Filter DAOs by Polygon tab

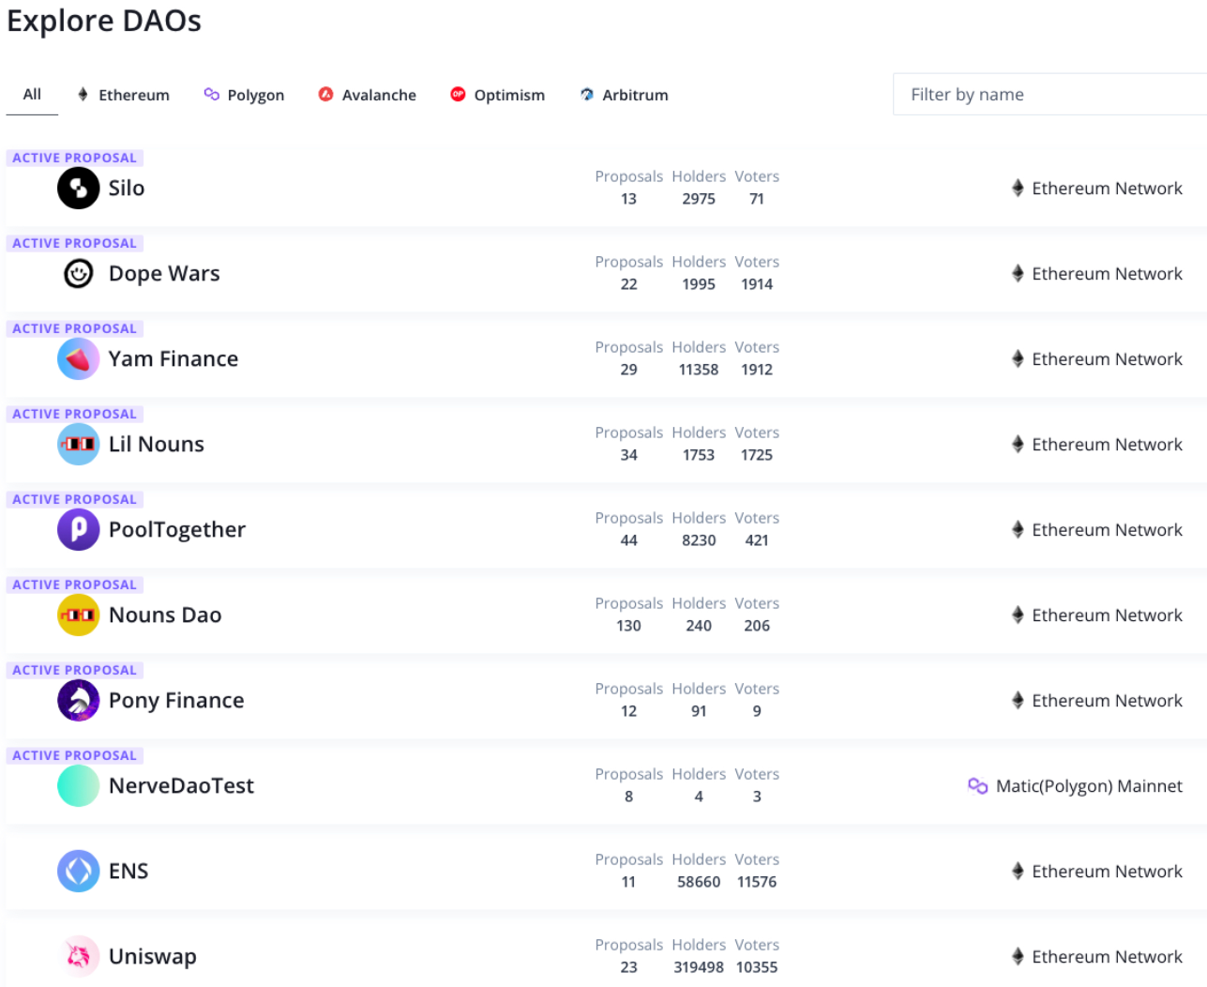click(244, 95)
